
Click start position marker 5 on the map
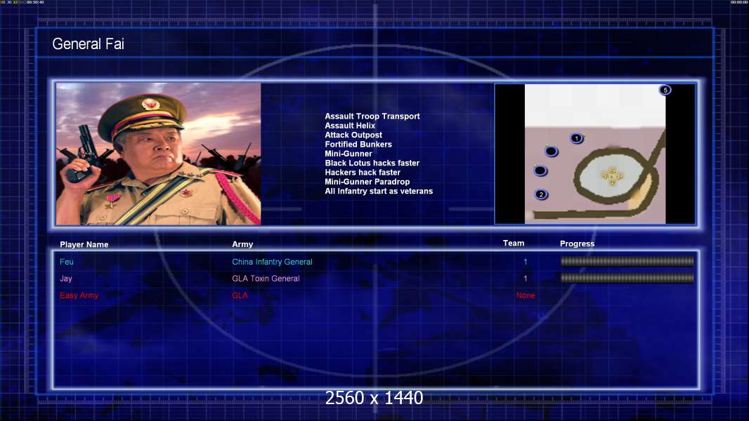tap(665, 90)
